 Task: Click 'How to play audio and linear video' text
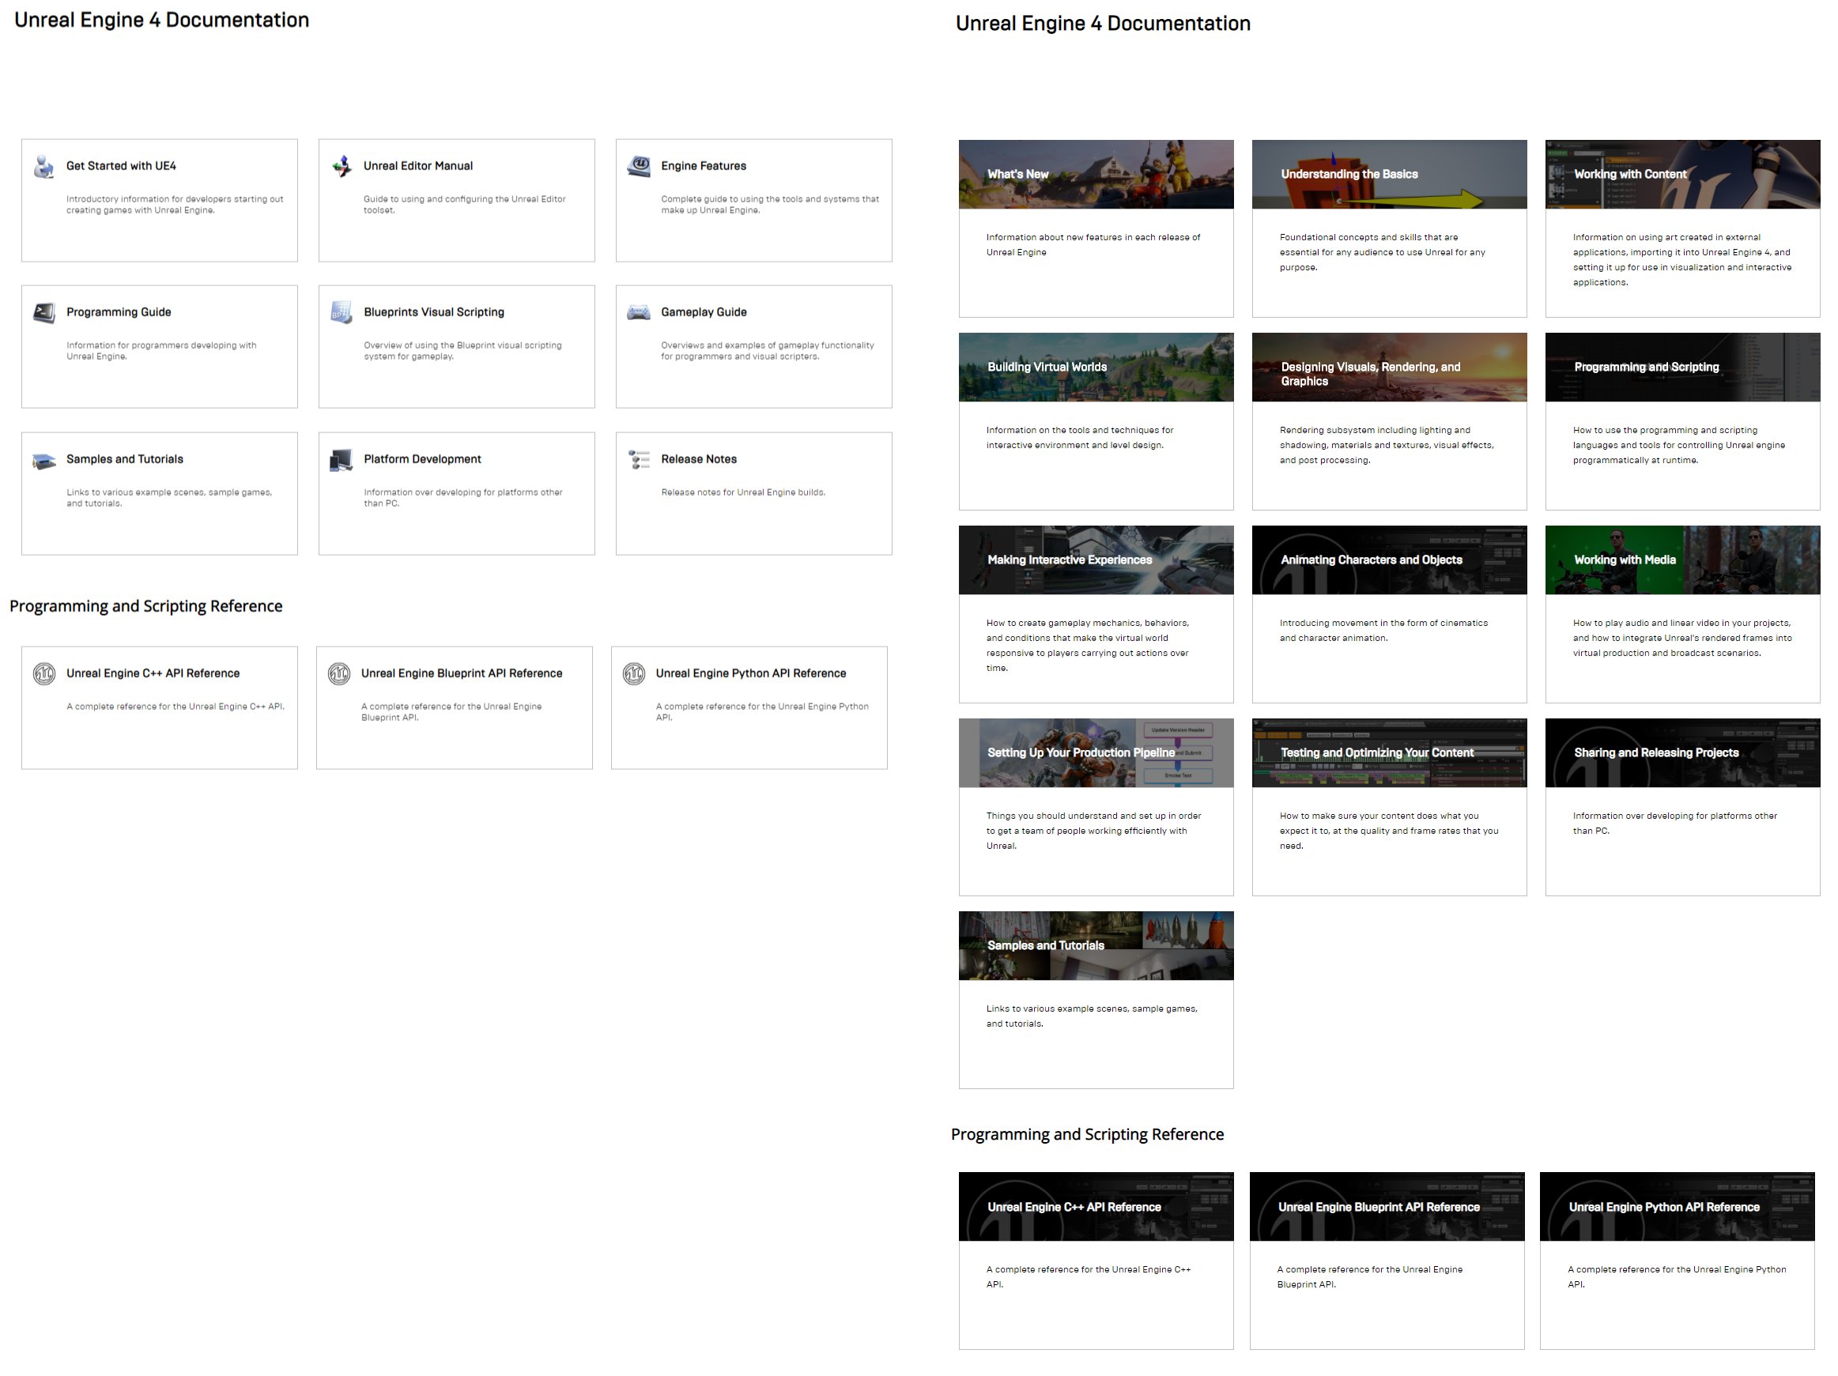point(1681,638)
